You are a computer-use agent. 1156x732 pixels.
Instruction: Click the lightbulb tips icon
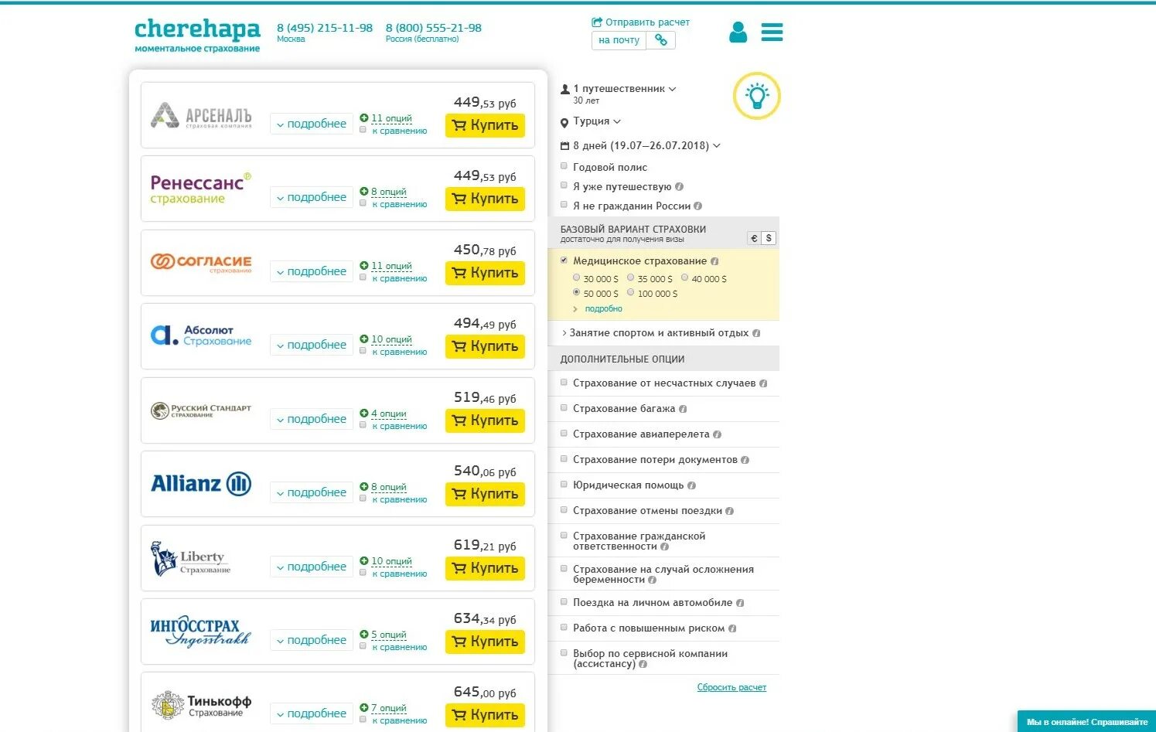coord(756,96)
